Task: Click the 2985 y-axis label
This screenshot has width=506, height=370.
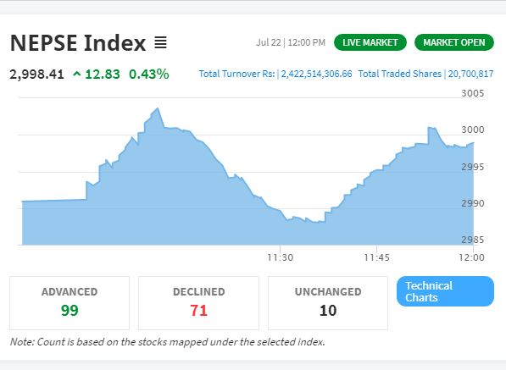Action: [473, 240]
